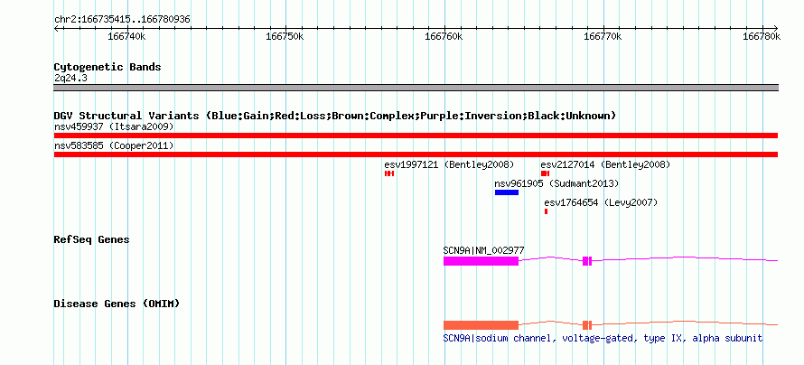Click the Disease Genes (OMIM) track title
This screenshot has width=804, height=365.
pos(117,304)
